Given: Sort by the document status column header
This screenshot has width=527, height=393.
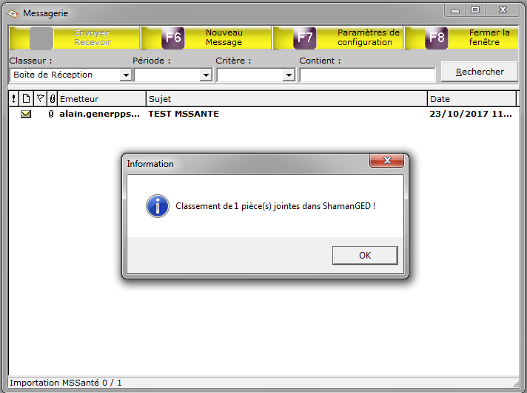Looking at the screenshot, I should pos(26,98).
